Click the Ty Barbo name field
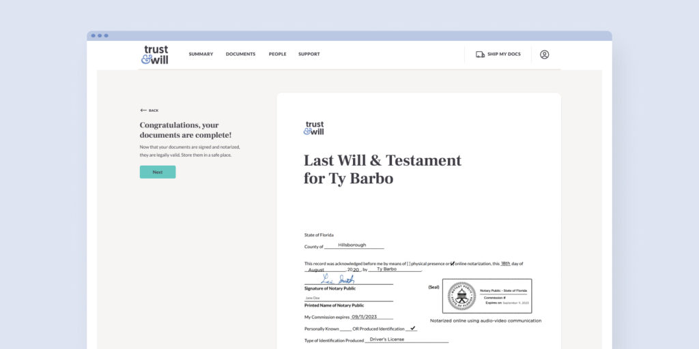Image resolution: width=699 pixels, height=349 pixels. click(395, 269)
